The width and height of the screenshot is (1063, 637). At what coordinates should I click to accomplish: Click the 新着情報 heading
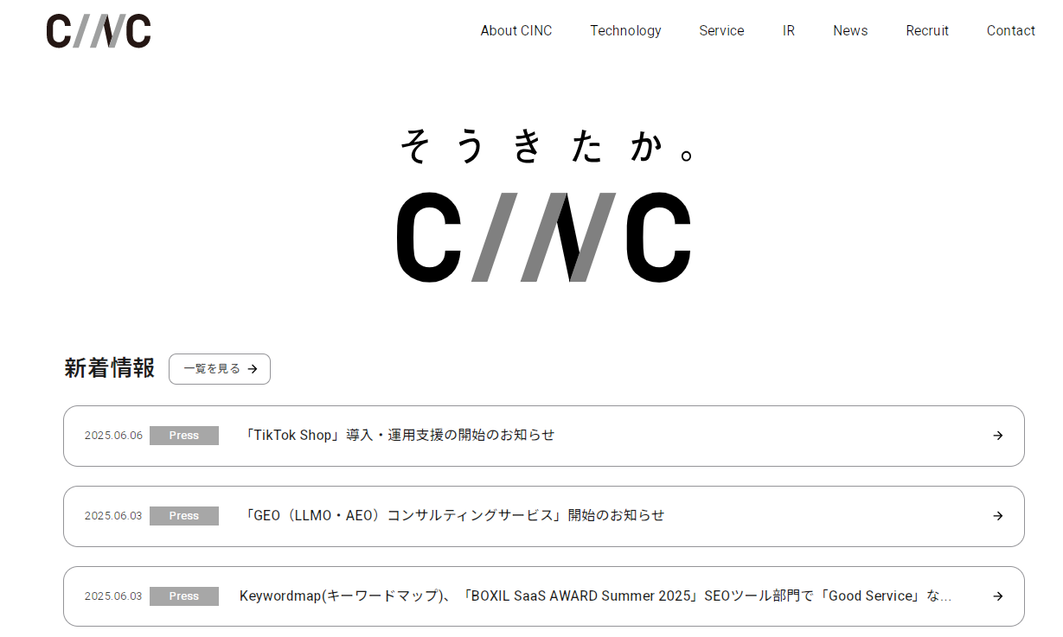pos(110,368)
